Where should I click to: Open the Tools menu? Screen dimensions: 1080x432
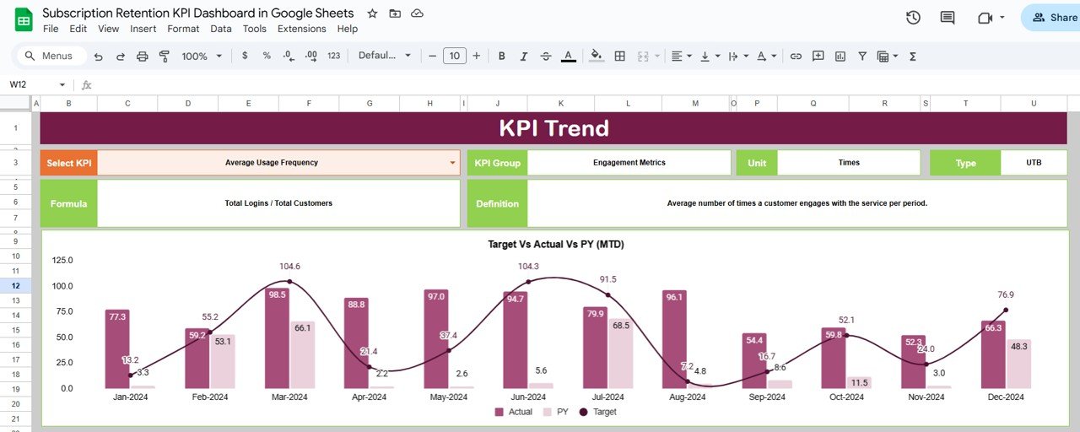pyautogui.click(x=255, y=29)
